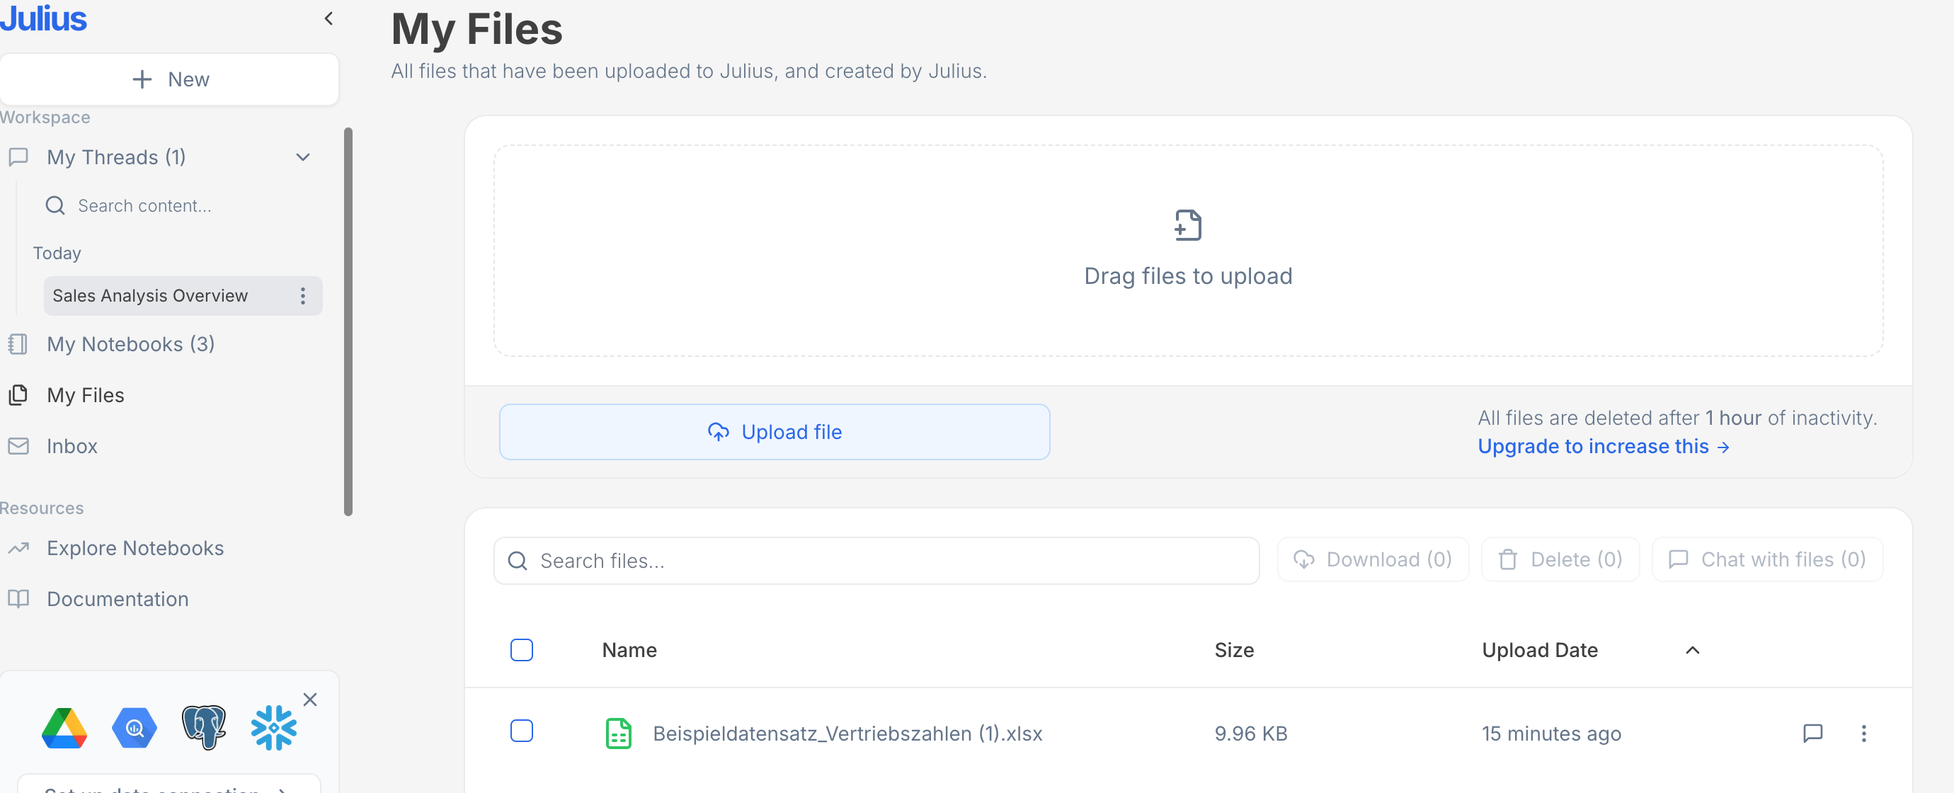Click the file-plus upload icon
The image size is (1954, 793).
pyautogui.click(x=1188, y=225)
